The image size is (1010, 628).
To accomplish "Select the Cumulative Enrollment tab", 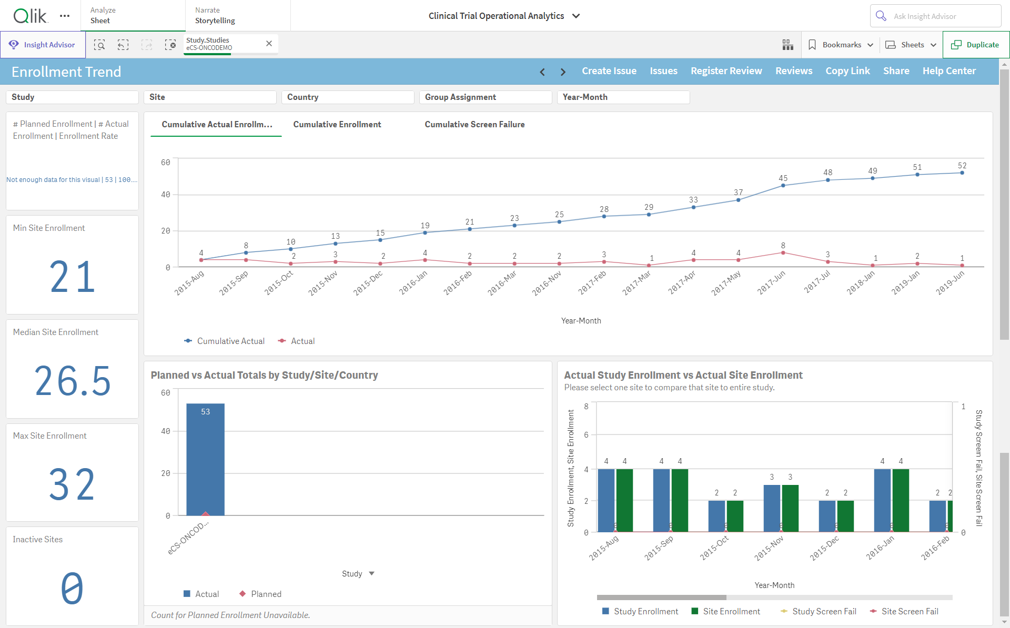I will click(x=337, y=125).
